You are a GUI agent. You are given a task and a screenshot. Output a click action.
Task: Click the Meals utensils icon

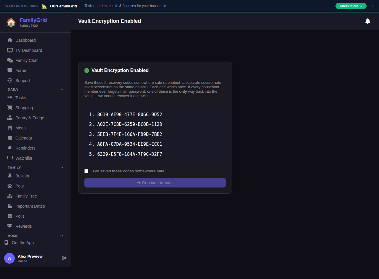pos(10,128)
